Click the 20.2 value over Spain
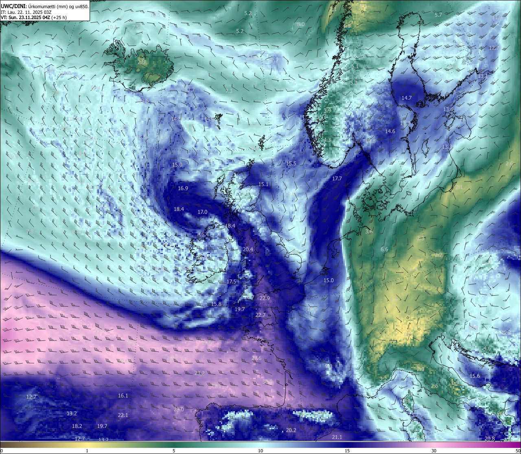This screenshot has width=521, height=454. [291, 430]
